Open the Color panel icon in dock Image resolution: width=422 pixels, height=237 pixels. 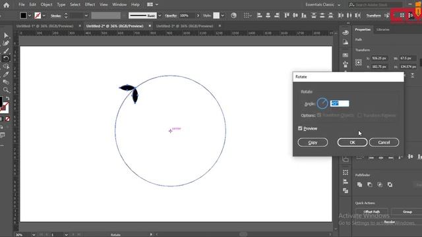[x=346, y=33]
